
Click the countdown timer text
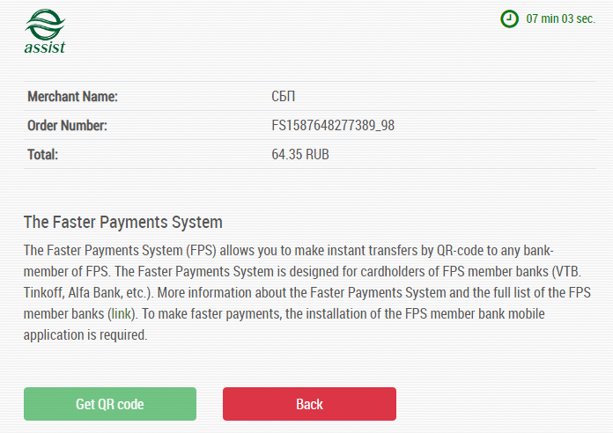point(560,18)
